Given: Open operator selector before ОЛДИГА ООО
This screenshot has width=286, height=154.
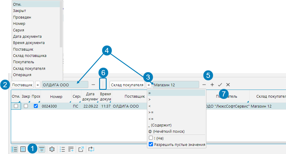Looking at the screenshot, I should (x=38, y=85).
